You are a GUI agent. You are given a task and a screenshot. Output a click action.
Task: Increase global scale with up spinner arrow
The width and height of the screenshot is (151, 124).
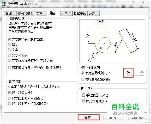(x=142, y=71)
